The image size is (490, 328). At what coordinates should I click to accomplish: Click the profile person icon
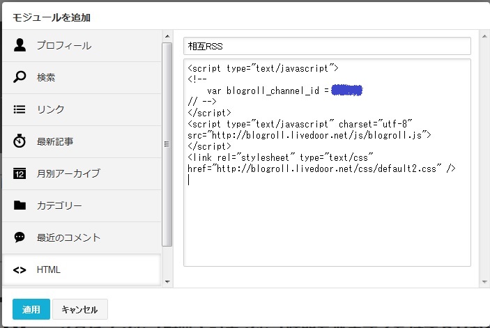[x=20, y=45]
